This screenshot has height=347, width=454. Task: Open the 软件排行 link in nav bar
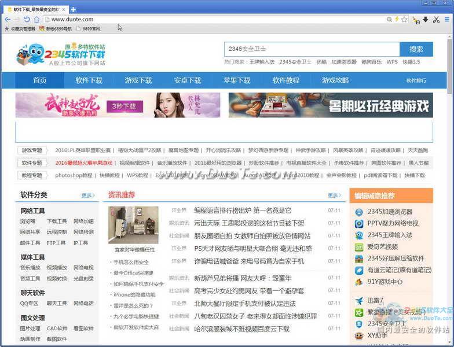(x=416, y=81)
